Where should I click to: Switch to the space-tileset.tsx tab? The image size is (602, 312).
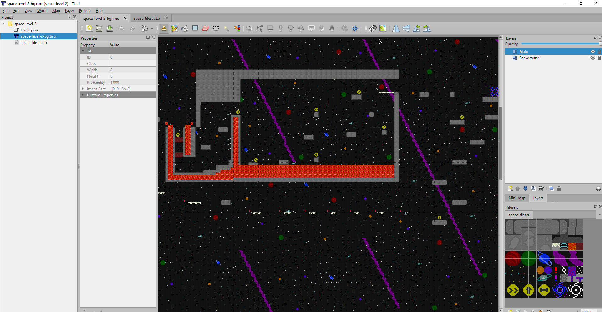[147, 19]
